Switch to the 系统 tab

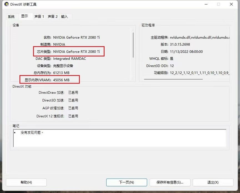[x=11, y=17]
